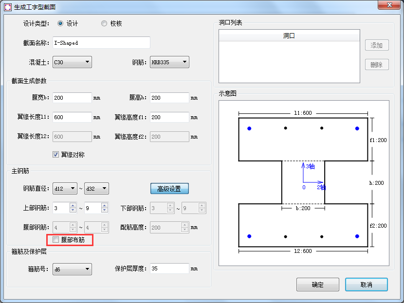
Task: Decrease 上部钢筋 maximum value with down arrow
Action: (105, 211)
